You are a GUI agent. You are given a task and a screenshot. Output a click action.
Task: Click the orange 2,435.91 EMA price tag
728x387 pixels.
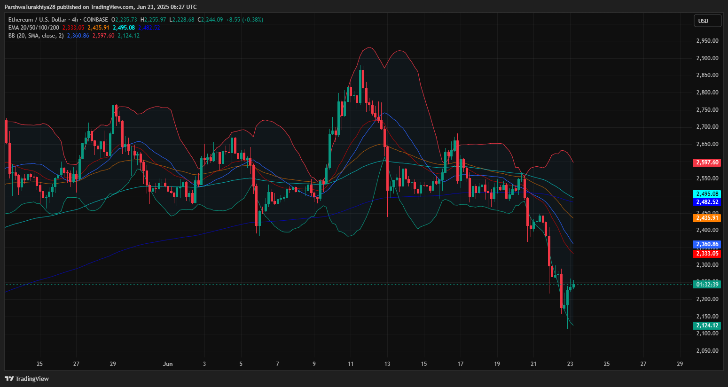click(x=707, y=218)
